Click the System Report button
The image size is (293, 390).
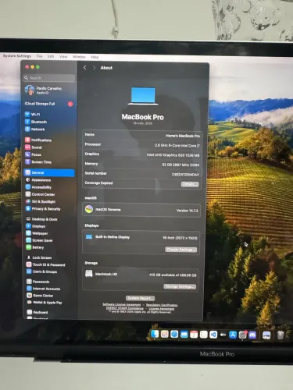tap(141, 298)
